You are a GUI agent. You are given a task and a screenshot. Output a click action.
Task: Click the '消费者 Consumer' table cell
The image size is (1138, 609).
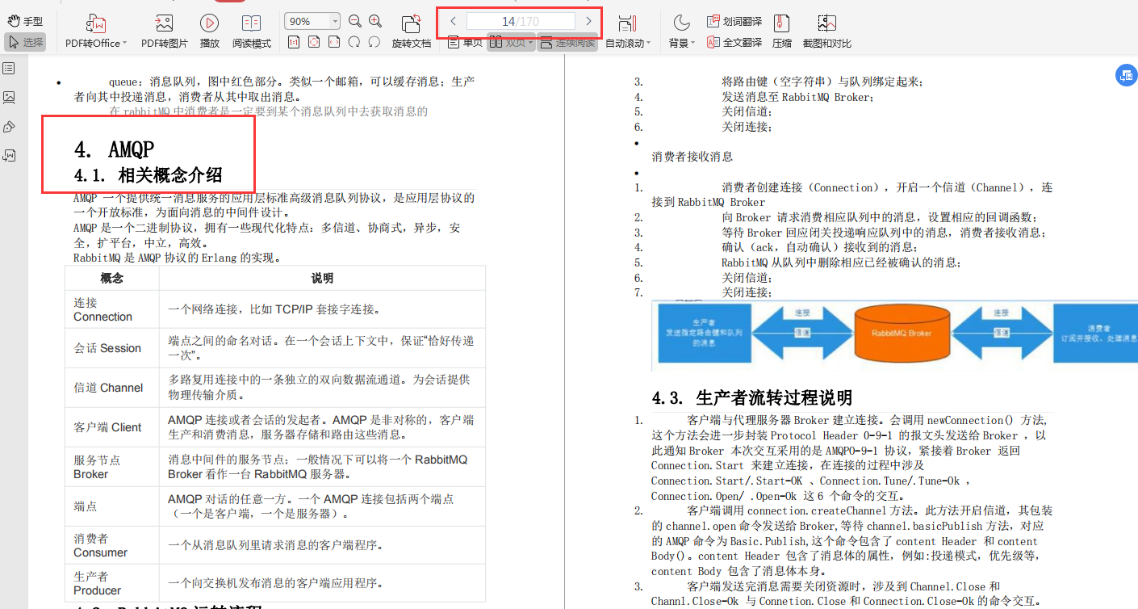point(112,545)
